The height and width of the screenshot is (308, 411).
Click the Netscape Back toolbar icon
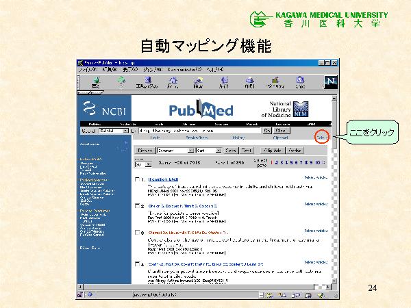pos(96,82)
